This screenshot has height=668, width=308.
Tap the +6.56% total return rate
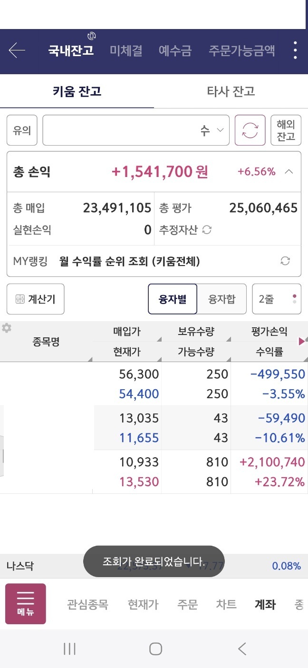click(257, 172)
